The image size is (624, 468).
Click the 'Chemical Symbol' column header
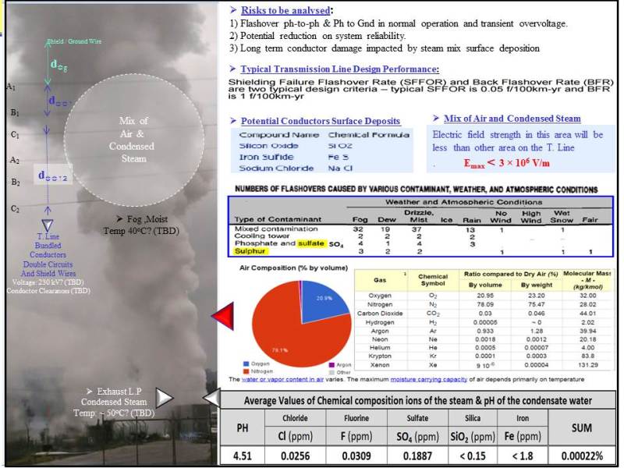tap(433, 280)
